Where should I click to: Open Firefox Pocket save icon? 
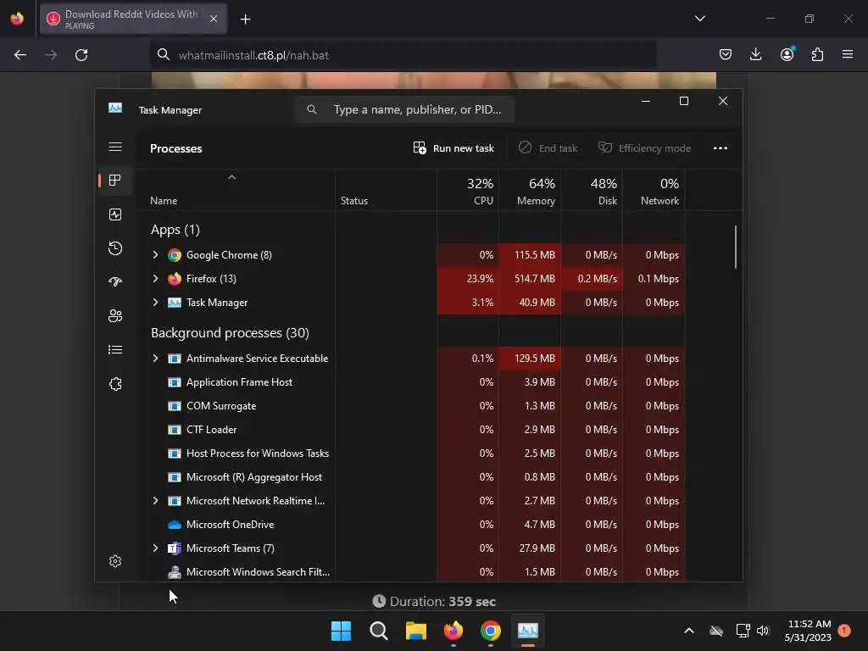[x=726, y=54]
